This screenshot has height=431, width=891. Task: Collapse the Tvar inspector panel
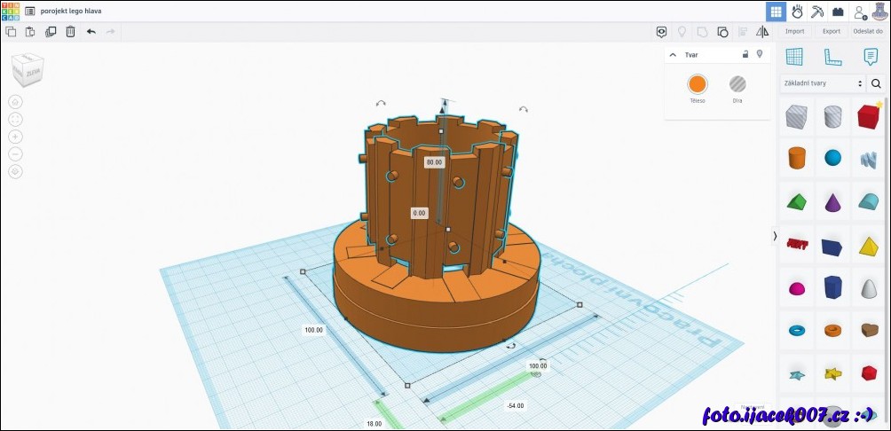tap(673, 55)
